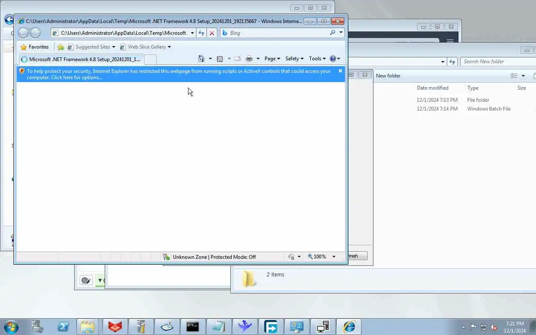Click the 12/1/2024 7:13 PM date cell
Screen dimensions: 536x335
click(x=437, y=100)
